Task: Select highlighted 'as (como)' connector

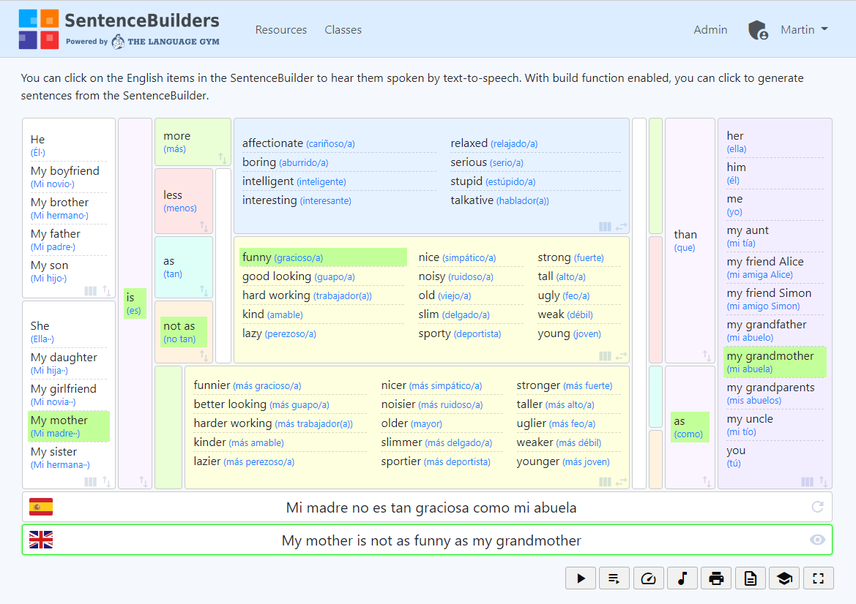Action: click(x=690, y=427)
